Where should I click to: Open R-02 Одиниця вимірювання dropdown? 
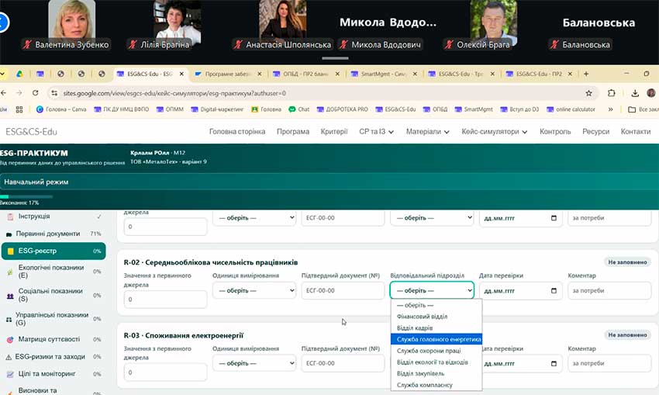pos(254,291)
